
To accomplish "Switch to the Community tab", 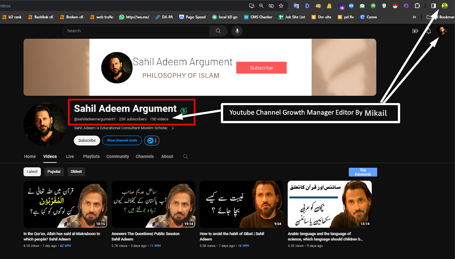I will [118, 156].
